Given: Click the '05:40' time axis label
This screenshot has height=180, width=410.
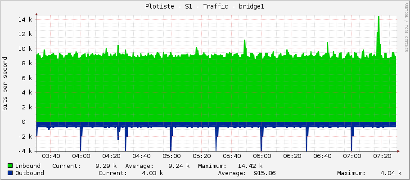Looking at the screenshot, I should (232, 156).
